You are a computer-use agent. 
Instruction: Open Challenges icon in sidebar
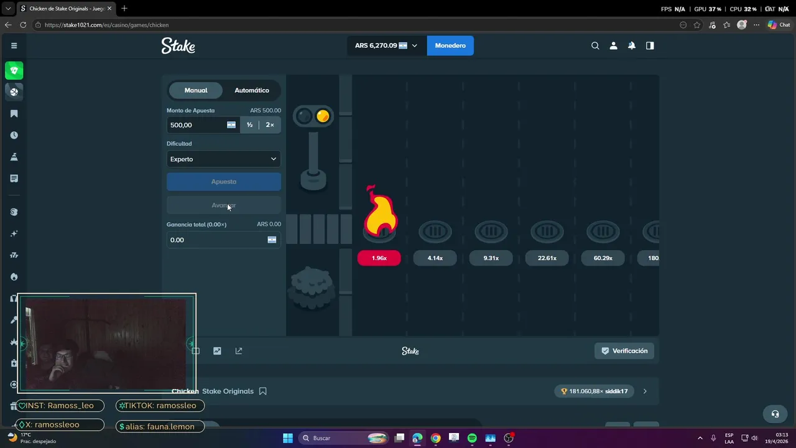tap(14, 157)
